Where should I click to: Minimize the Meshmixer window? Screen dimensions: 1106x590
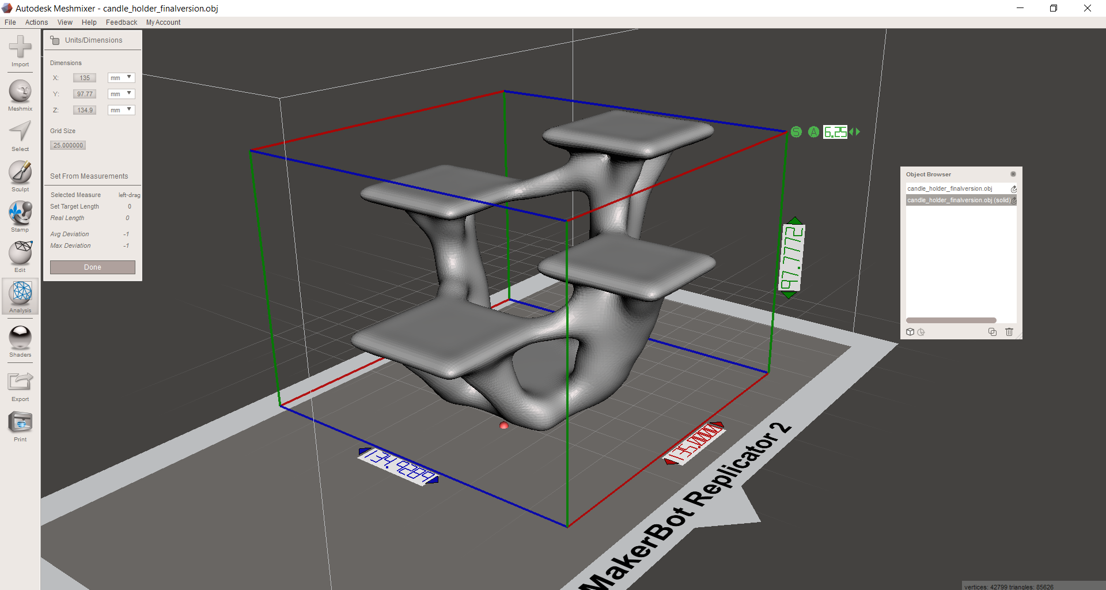click(x=1020, y=8)
